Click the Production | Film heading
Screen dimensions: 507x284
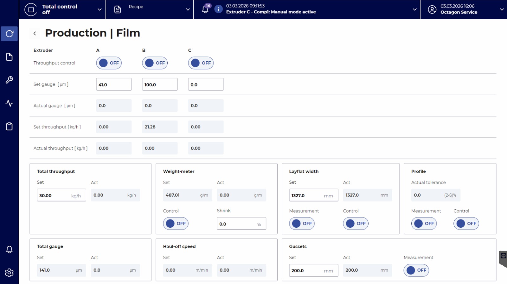93,33
